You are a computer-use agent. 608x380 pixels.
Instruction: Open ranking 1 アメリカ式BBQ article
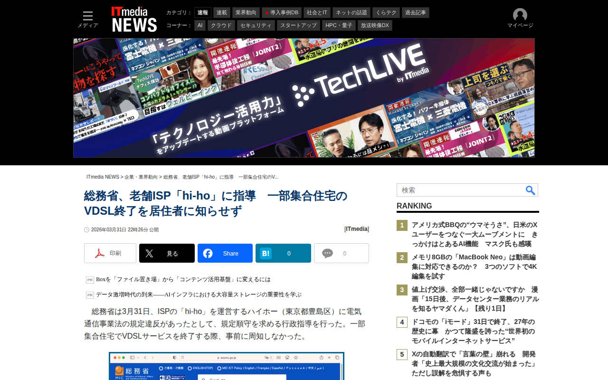click(x=475, y=234)
